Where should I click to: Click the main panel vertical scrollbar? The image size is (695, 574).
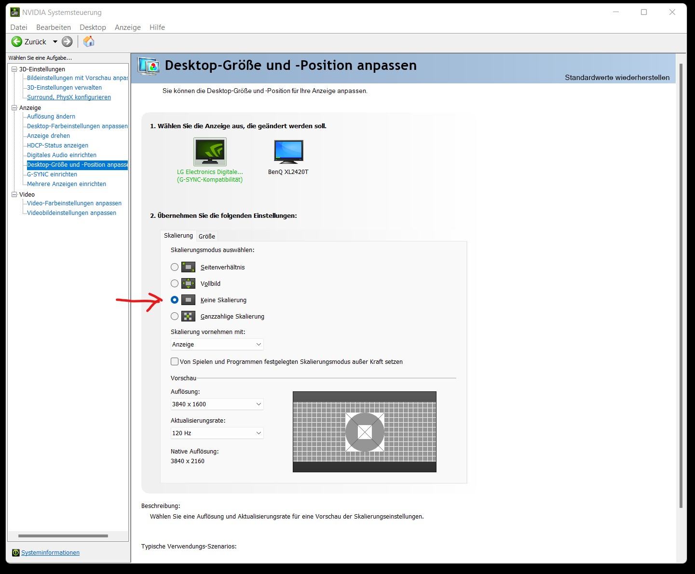coord(681,285)
